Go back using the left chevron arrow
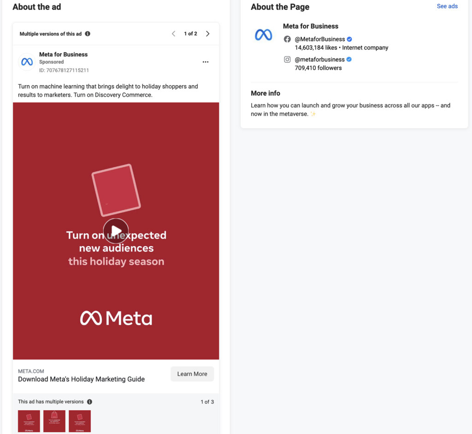 (173, 34)
